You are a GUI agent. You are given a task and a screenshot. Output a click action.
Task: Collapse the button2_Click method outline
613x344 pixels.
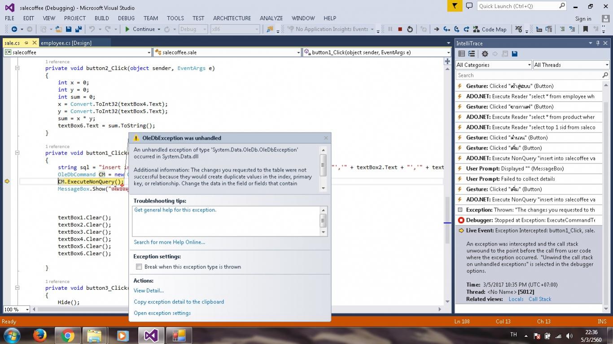coord(17,68)
